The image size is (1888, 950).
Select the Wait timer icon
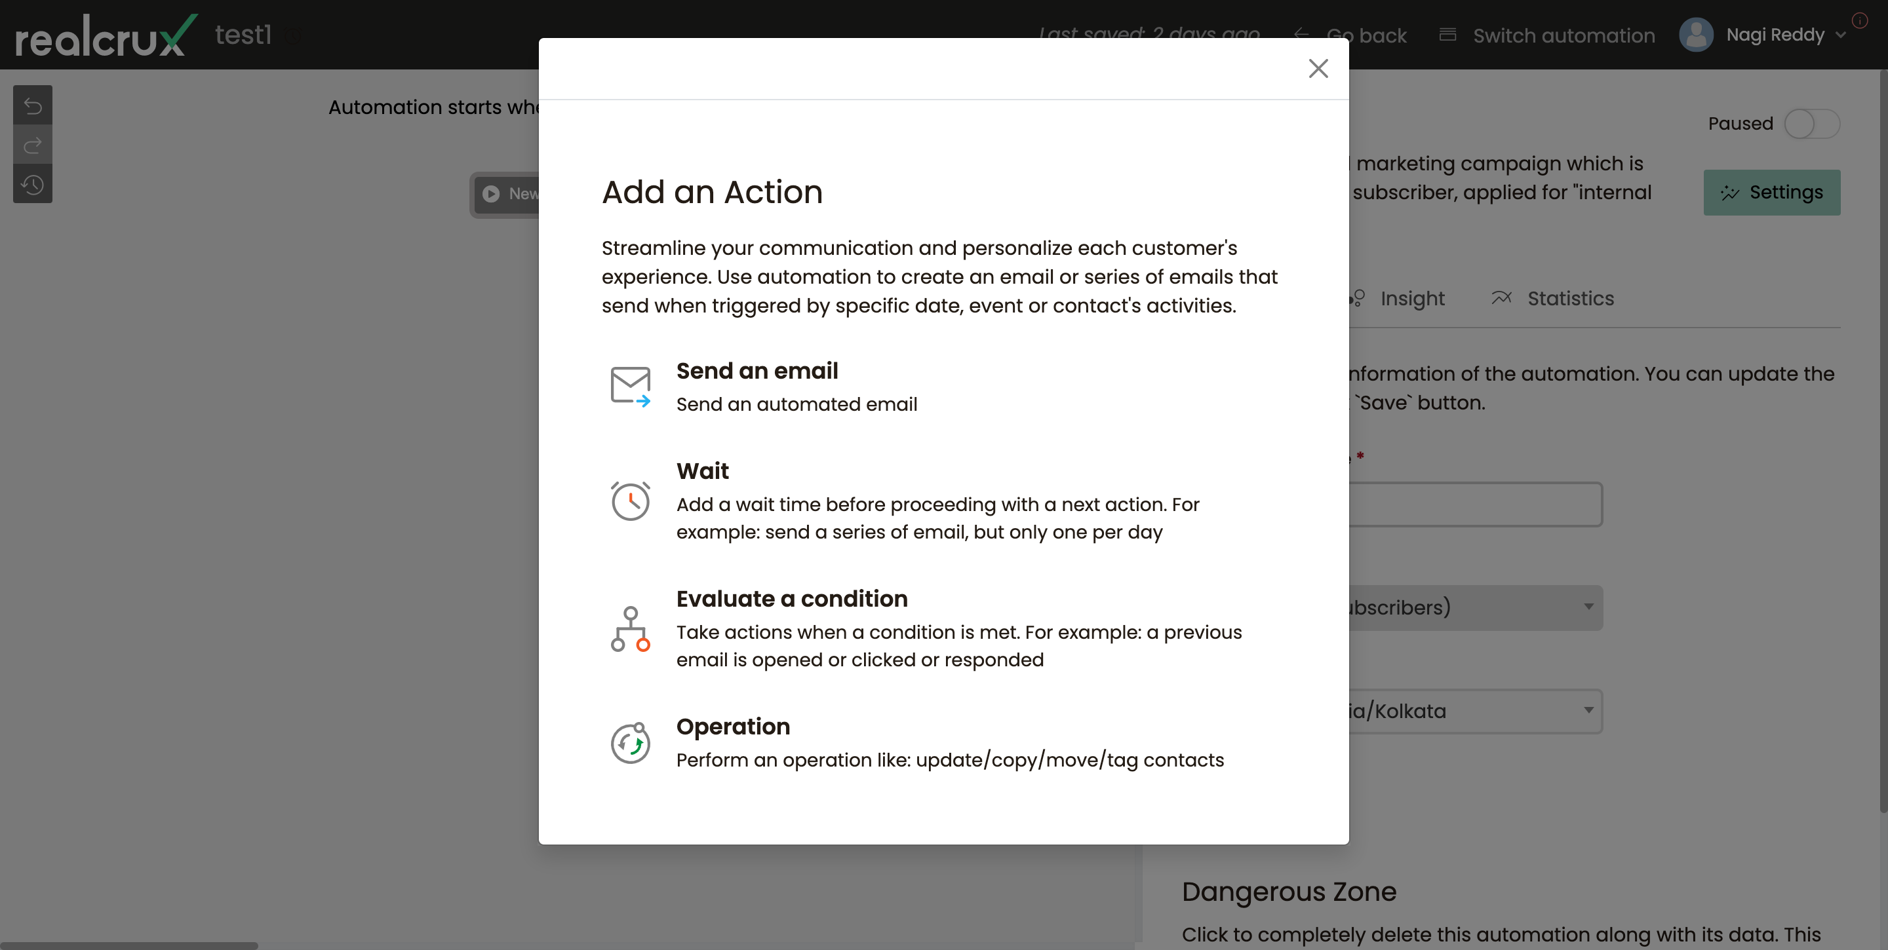pyautogui.click(x=631, y=501)
